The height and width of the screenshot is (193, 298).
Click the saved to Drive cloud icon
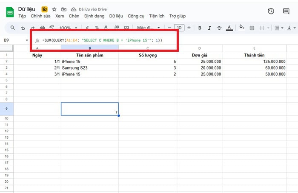tap(73, 9)
